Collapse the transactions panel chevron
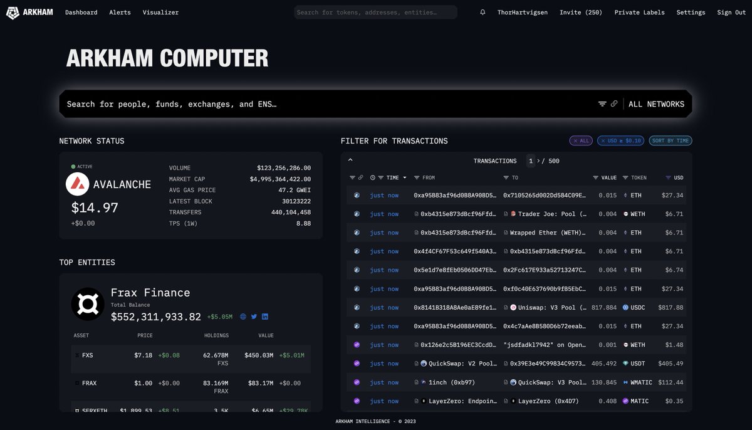Screen dimensions: 752x430 point(350,160)
